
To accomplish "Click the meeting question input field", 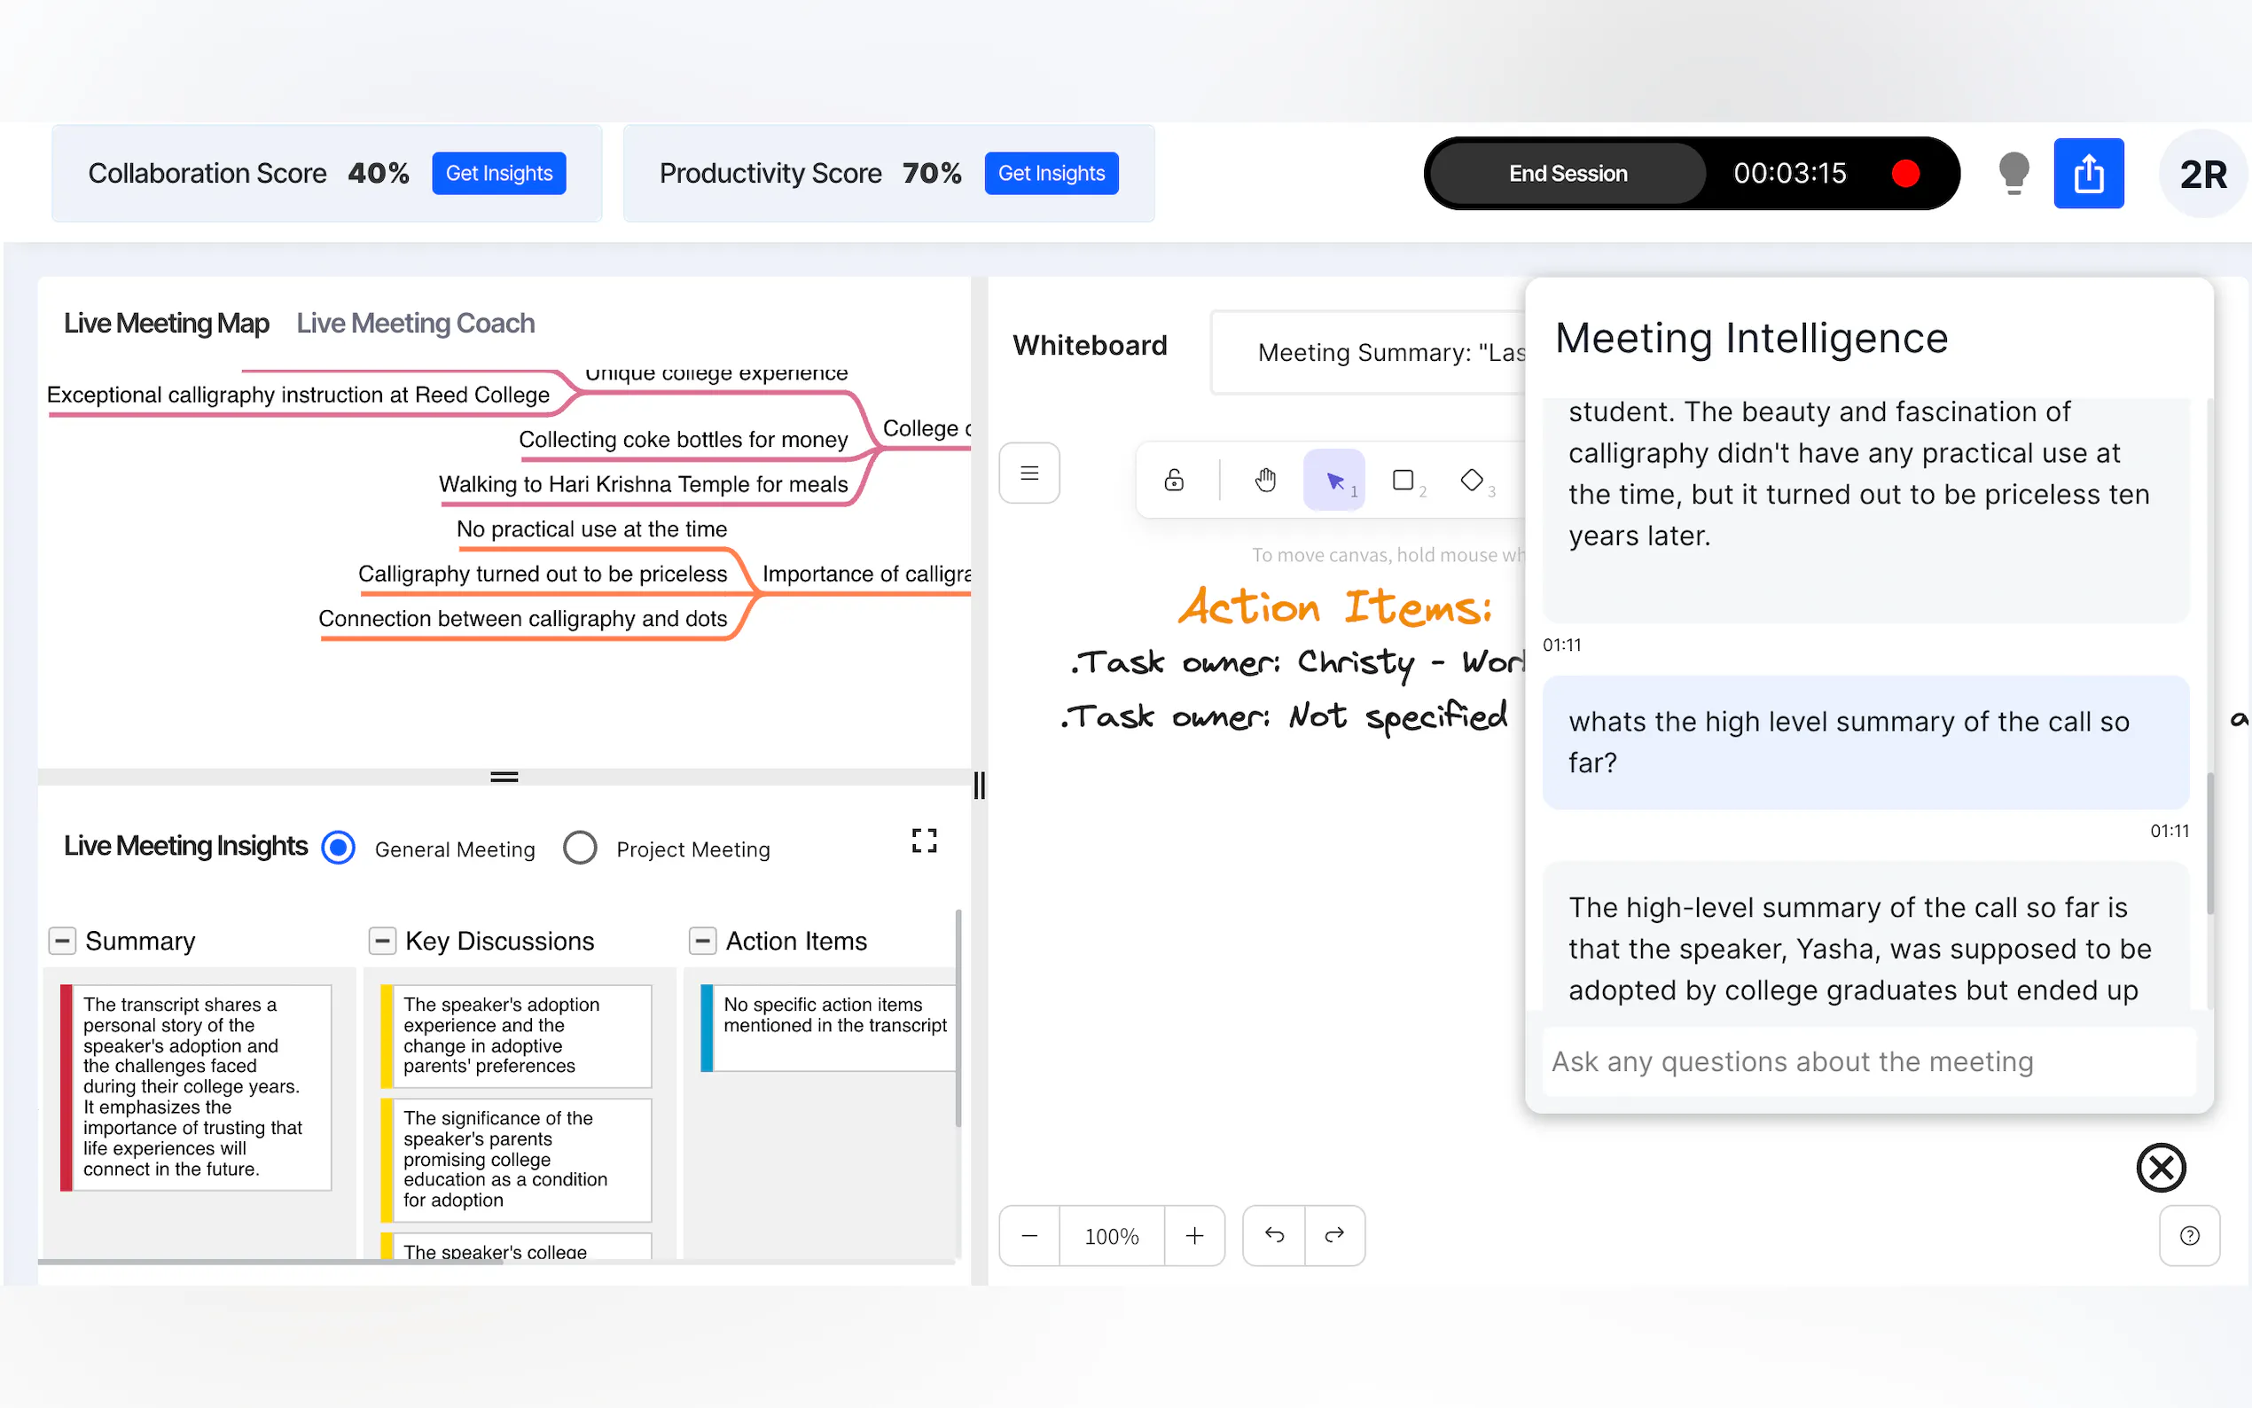I will [x=1866, y=1061].
